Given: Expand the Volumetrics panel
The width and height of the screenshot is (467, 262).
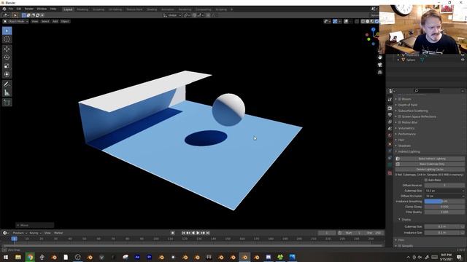Looking at the screenshot, I should pyautogui.click(x=406, y=128).
